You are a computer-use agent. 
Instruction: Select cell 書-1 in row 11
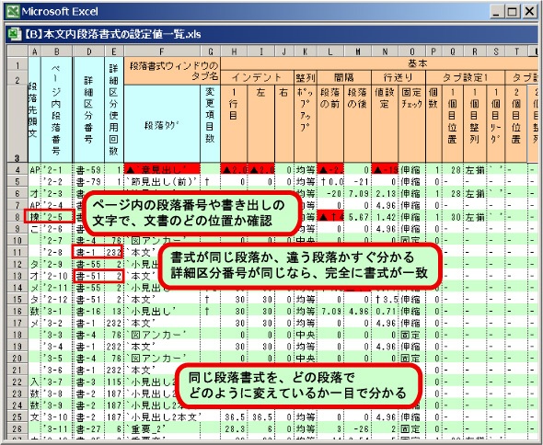(x=89, y=252)
